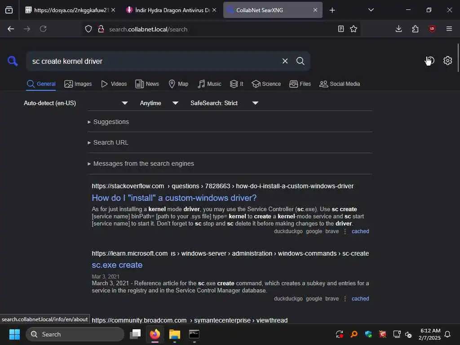Open the extensions puzzle icon

coord(415,29)
